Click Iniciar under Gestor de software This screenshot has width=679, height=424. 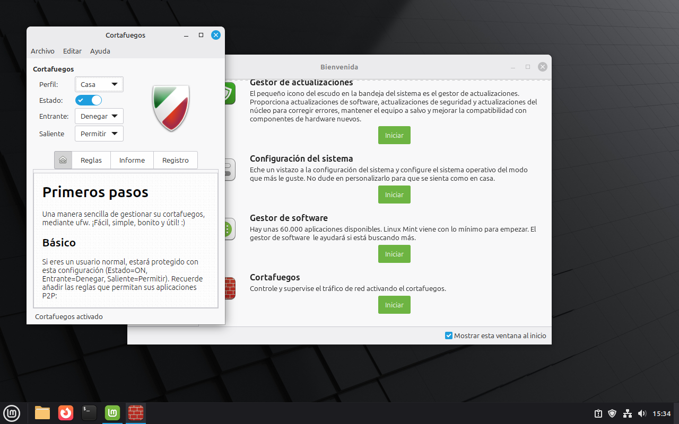(x=394, y=254)
